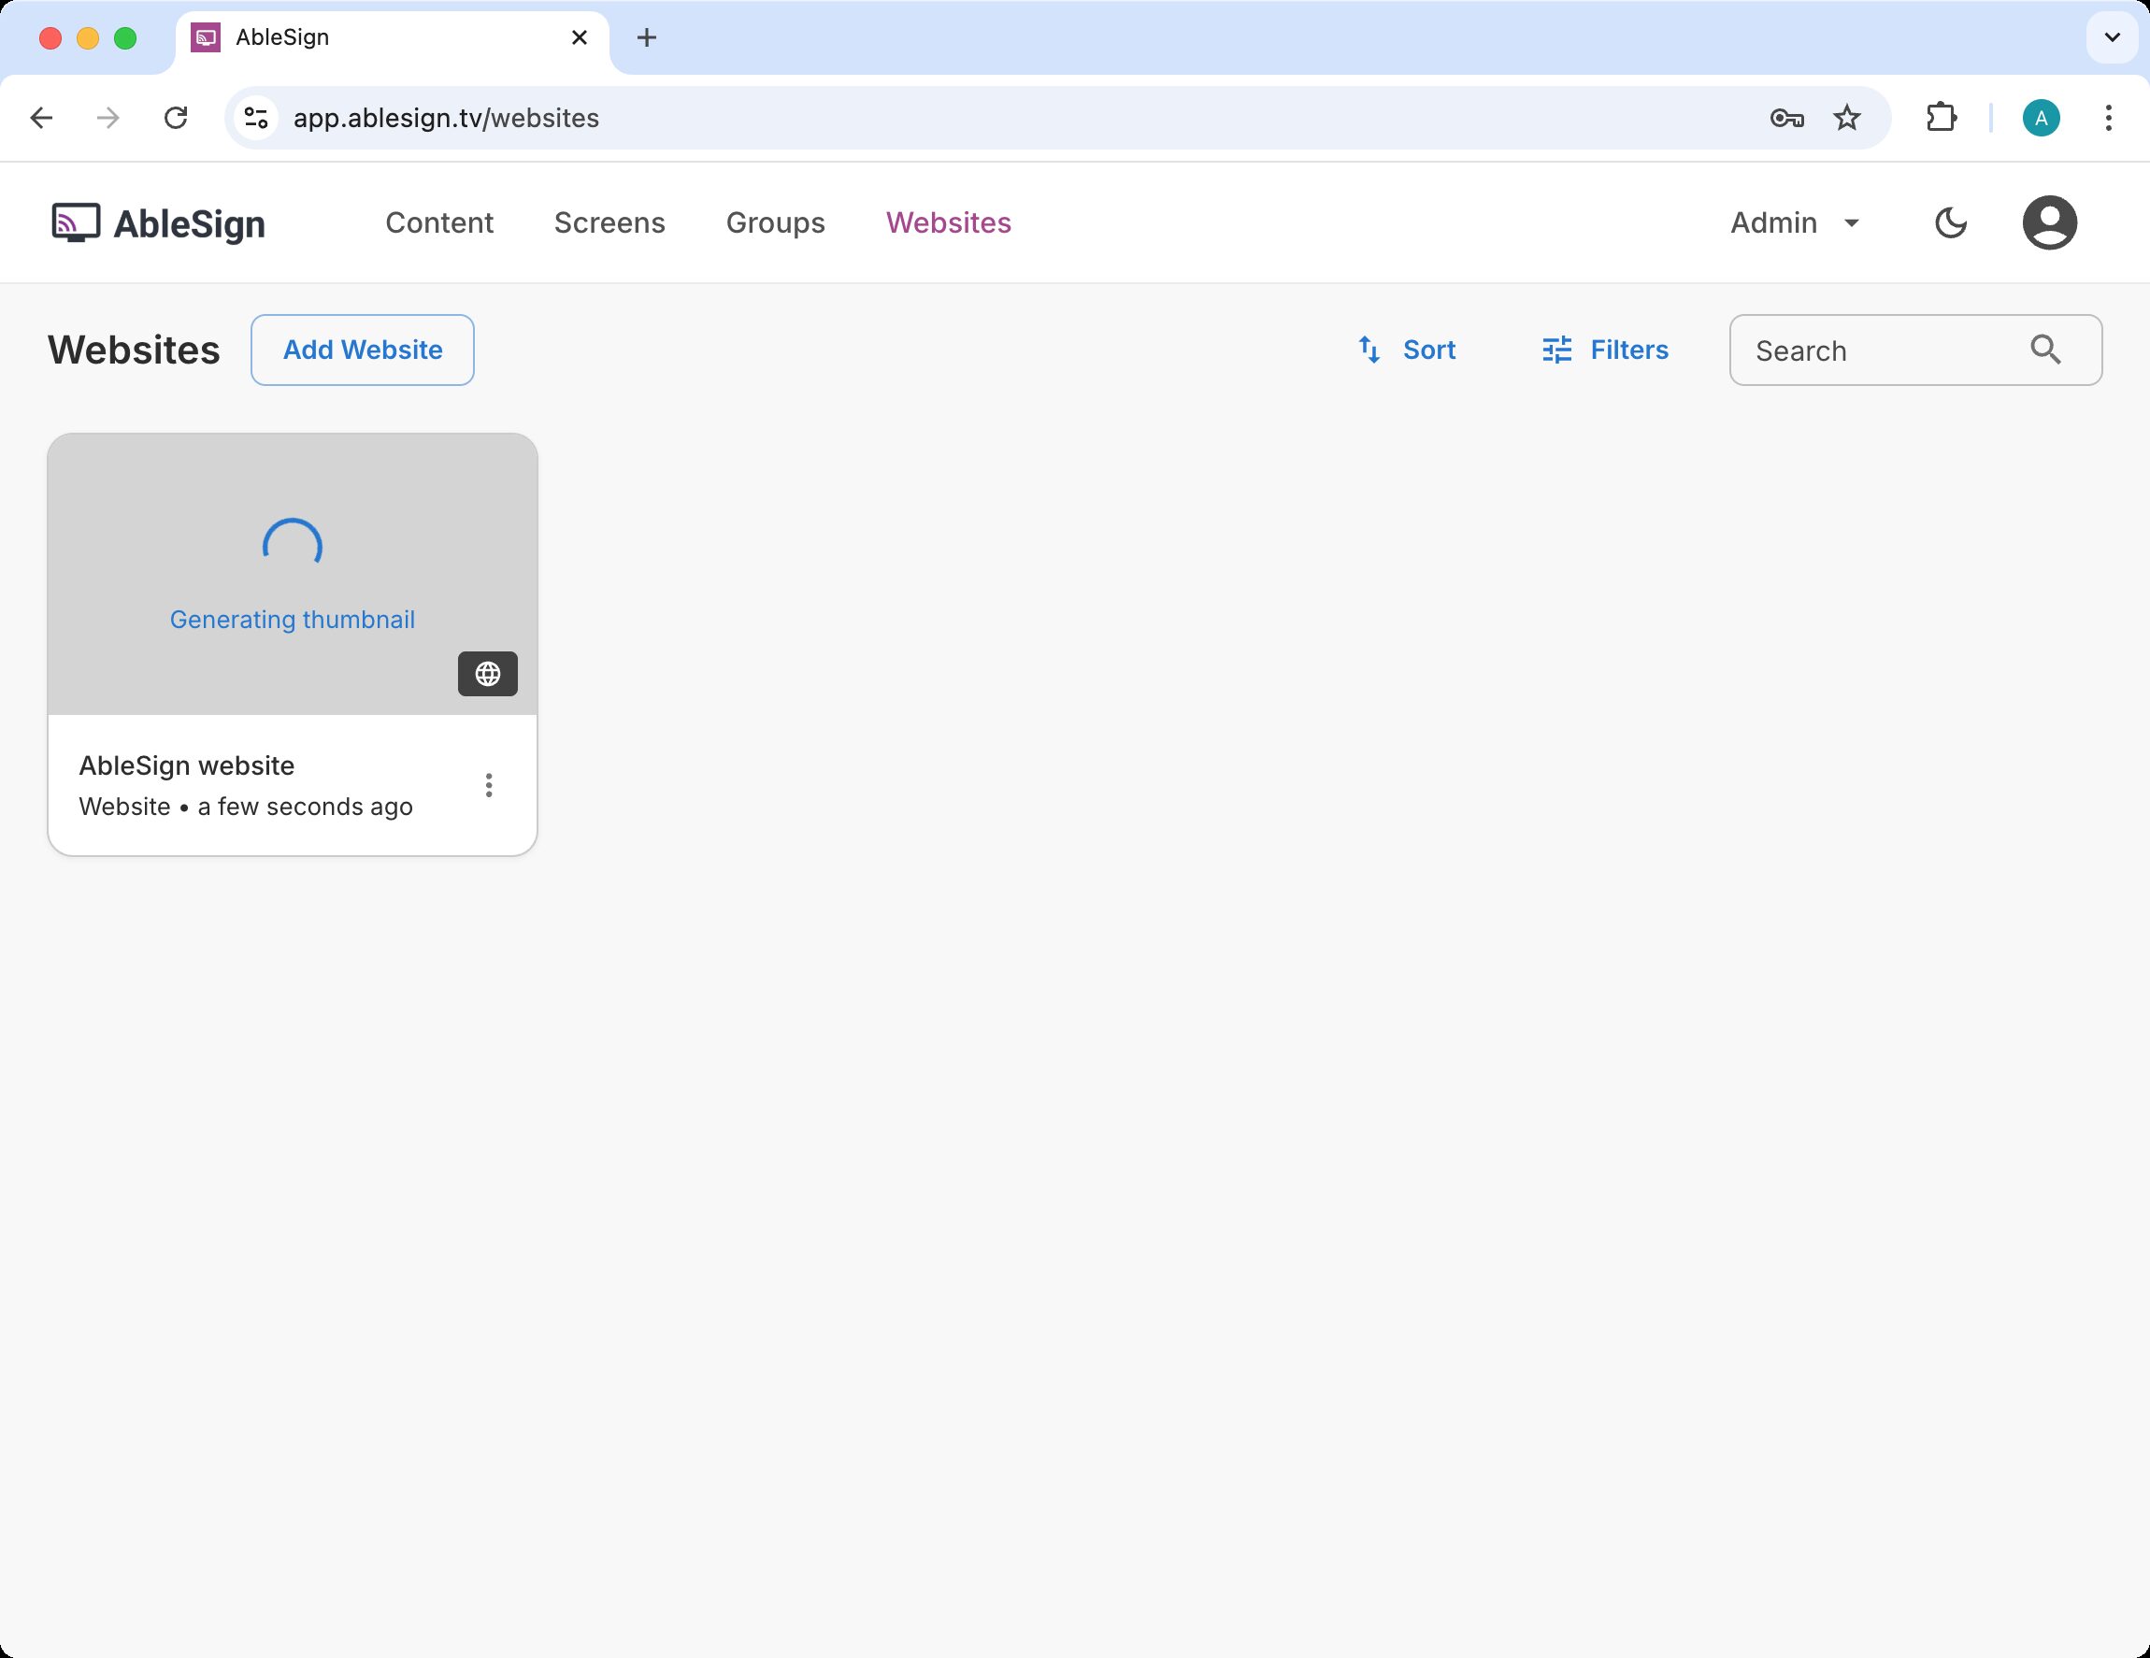The image size is (2150, 1658).
Task: Close the AbleSign browser tab
Action: click(x=579, y=37)
